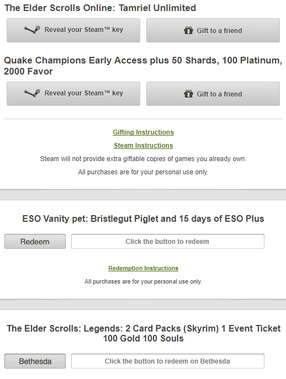The width and height of the screenshot is (286, 379).
Task: Click the Quake Champions Early Access heading
Action: point(143,66)
